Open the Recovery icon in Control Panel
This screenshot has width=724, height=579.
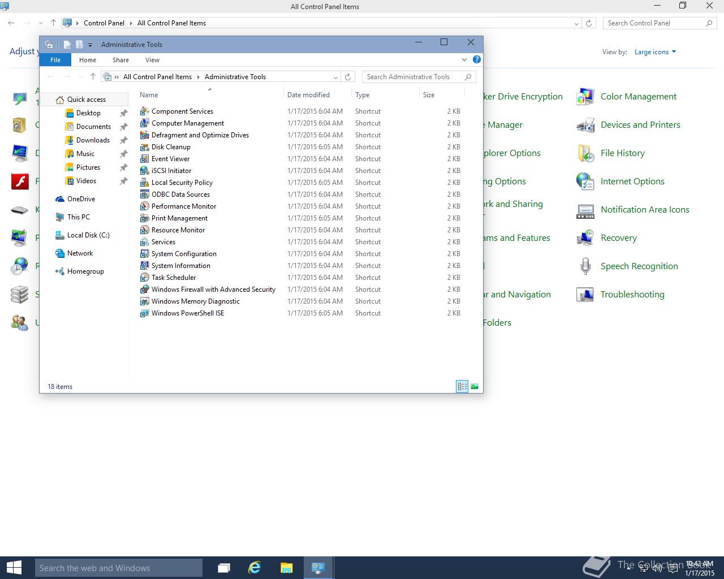coord(585,238)
